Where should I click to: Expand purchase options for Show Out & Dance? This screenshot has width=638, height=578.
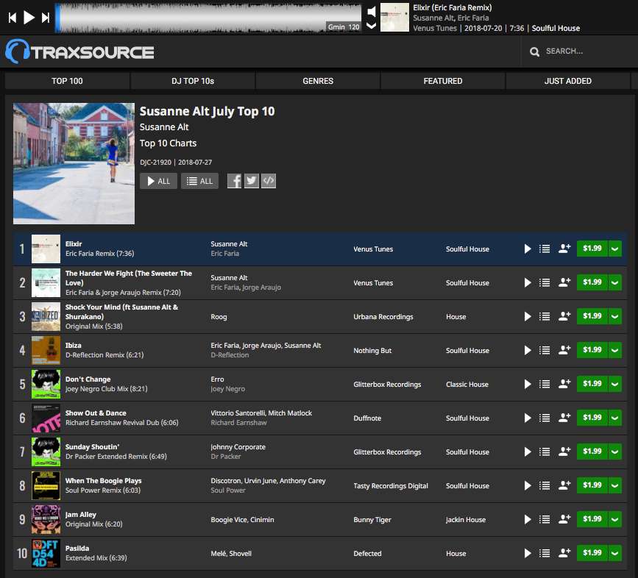614,418
